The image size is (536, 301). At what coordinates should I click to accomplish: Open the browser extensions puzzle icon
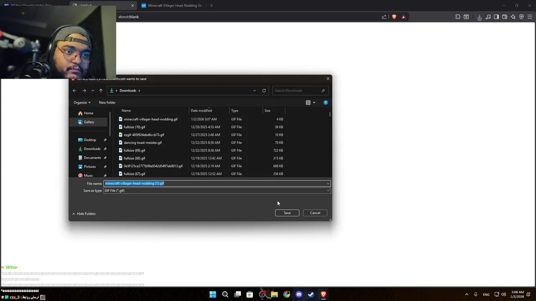pos(458,17)
